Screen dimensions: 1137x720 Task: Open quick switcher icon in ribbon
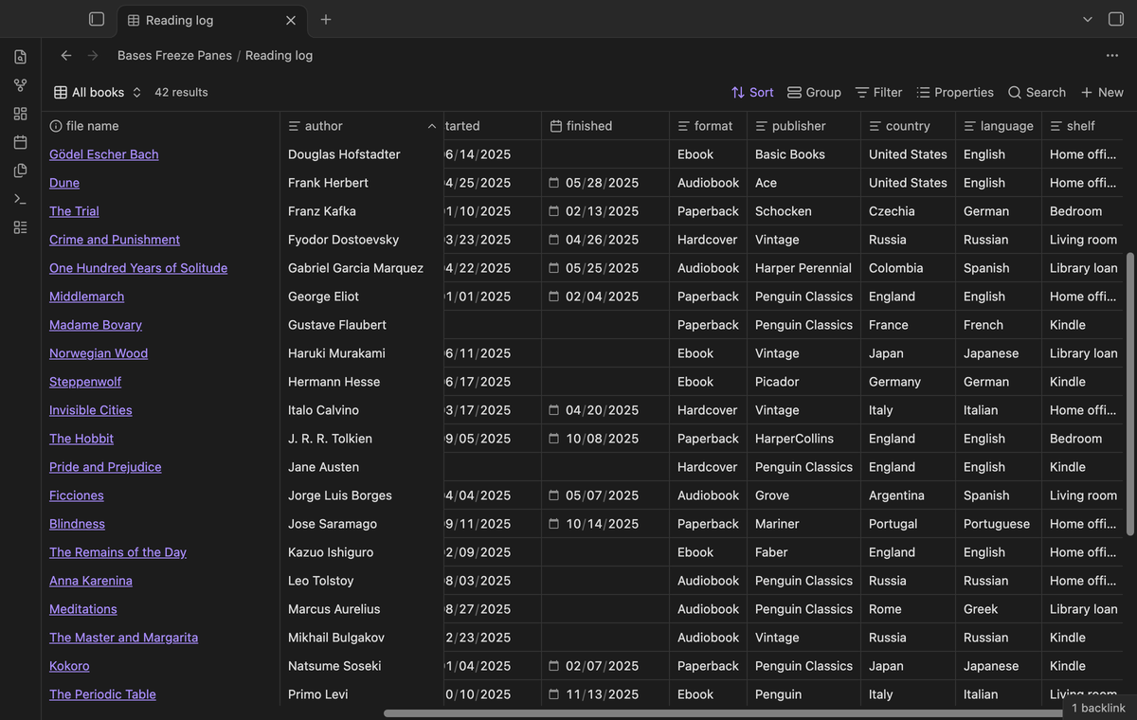pyautogui.click(x=21, y=57)
